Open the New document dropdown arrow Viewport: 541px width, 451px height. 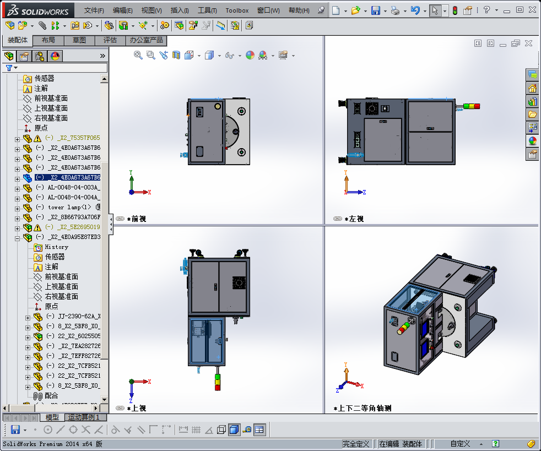pos(346,10)
